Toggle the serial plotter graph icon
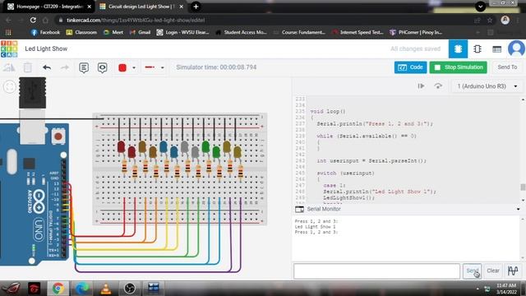The height and width of the screenshot is (296, 526). coord(513,271)
